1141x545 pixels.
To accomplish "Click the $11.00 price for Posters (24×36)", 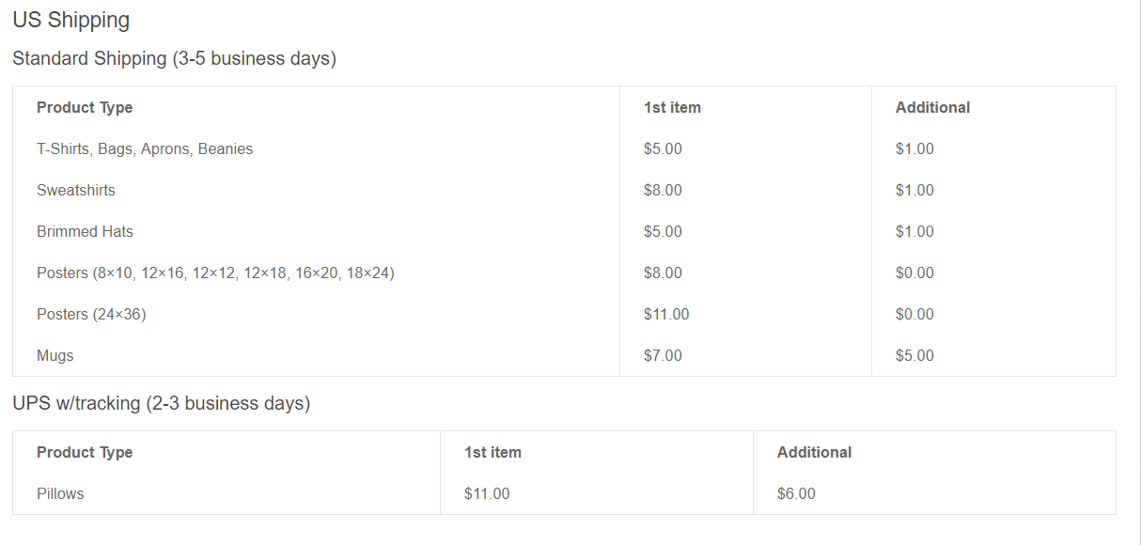I will pos(666,314).
